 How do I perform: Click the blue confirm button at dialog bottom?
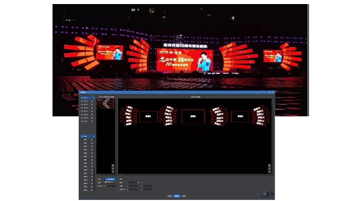[x=177, y=196]
